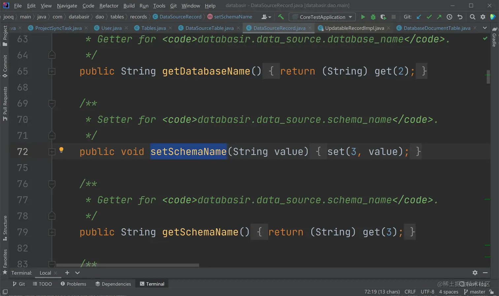The height and width of the screenshot is (296, 499).
Task: Click the green inspection checkmark in editor corner
Action: pos(485,38)
